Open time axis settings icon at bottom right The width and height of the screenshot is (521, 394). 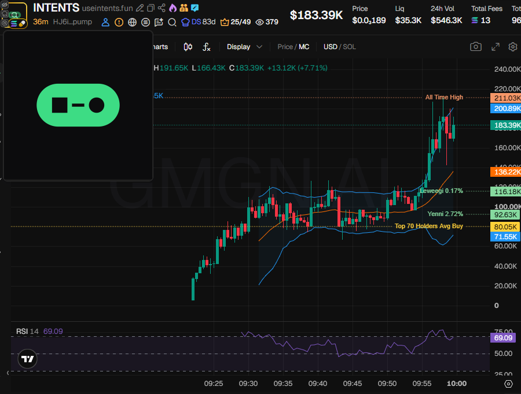click(x=508, y=384)
